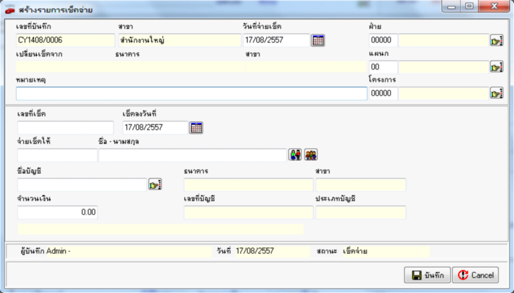This screenshot has height=293, width=514.
Task: Minimize the cheque entry window
Action: pos(451,6)
